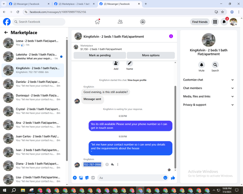Open the notifications bell

pos(224,22)
